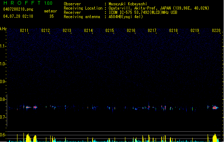Select observer name Masayuki Kobayashi

coord(128,4)
